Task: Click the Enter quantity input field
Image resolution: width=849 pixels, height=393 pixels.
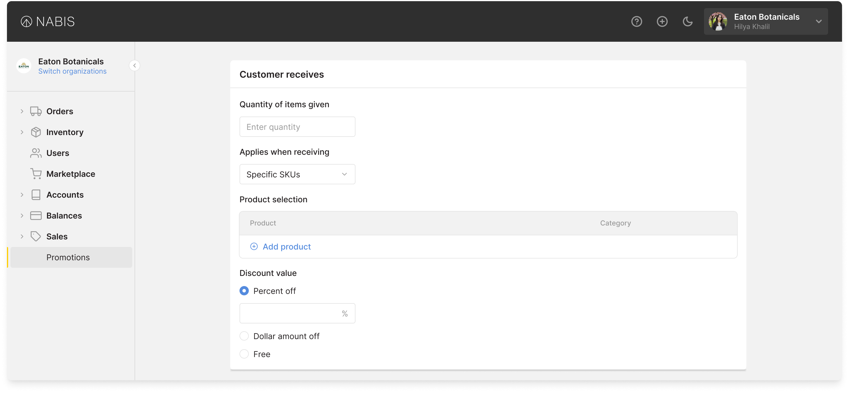Action: (x=297, y=127)
